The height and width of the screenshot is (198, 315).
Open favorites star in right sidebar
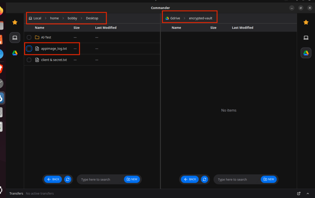click(x=306, y=22)
